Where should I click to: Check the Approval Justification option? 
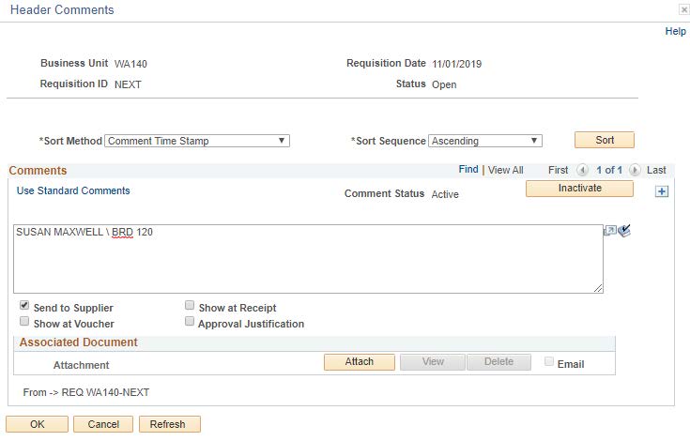(190, 323)
